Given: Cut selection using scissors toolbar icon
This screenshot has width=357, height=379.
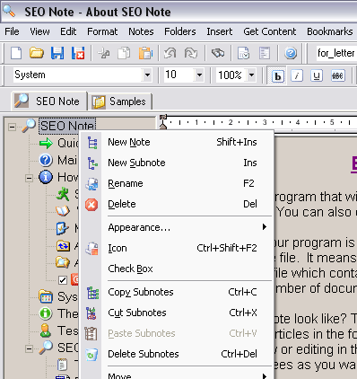Looking at the screenshot, I should pyautogui.click(x=104, y=54).
